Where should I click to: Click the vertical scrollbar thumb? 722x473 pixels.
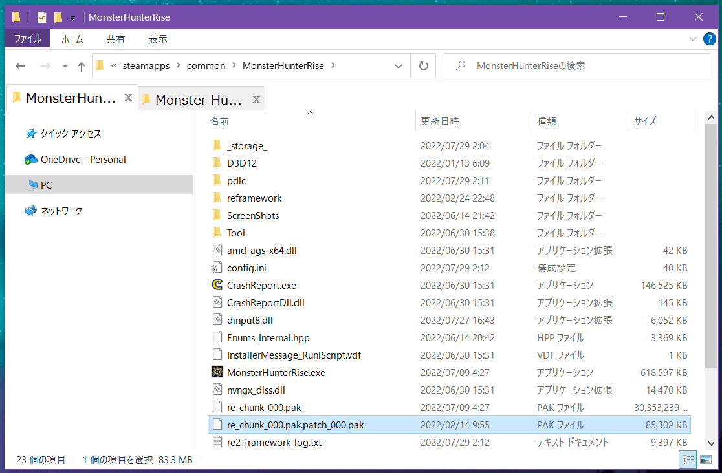[711, 246]
